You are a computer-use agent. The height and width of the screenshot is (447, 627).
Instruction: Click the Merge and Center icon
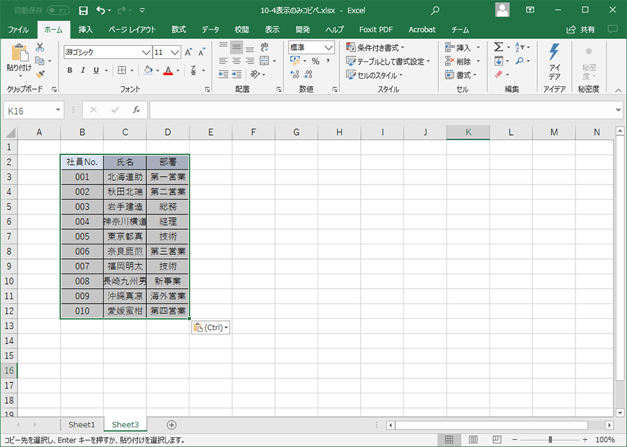tap(264, 61)
